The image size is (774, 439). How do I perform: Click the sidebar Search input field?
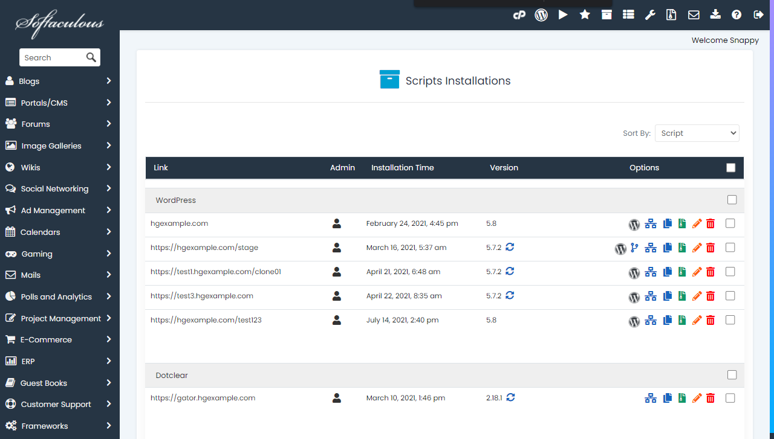[x=52, y=57]
